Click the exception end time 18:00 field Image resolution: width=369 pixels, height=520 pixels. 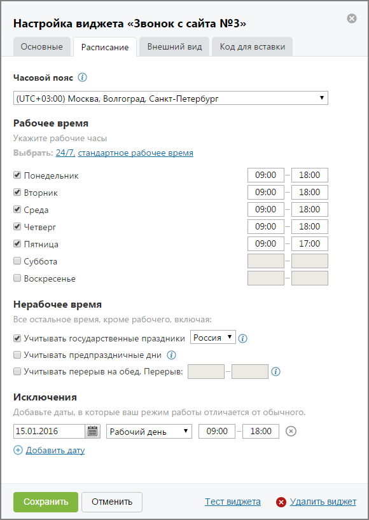pos(261,431)
